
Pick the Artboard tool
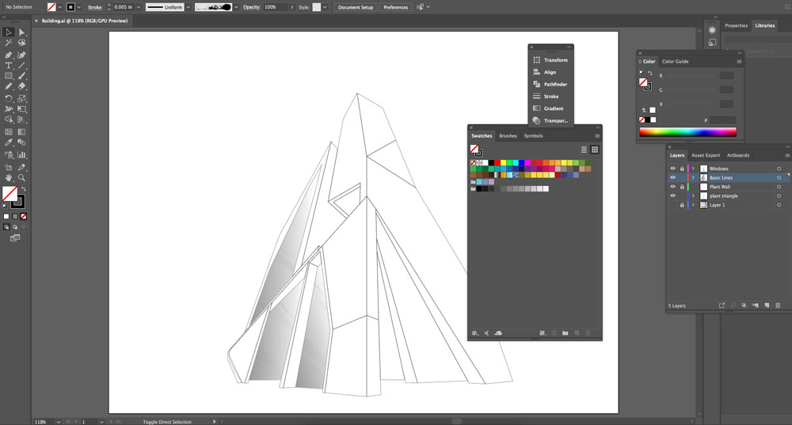[9, 167]
